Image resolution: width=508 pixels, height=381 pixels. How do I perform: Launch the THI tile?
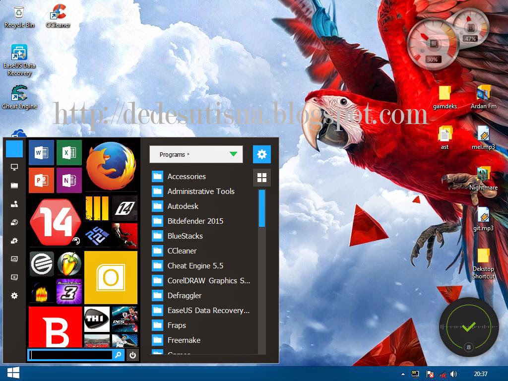[97, 319]
